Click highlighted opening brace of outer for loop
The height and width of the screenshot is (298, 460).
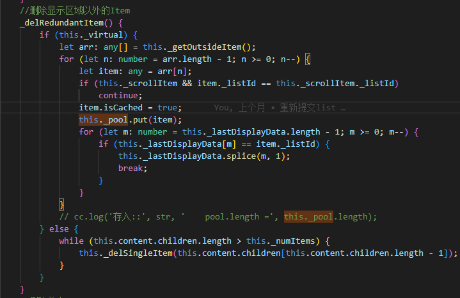click(308, 59)
